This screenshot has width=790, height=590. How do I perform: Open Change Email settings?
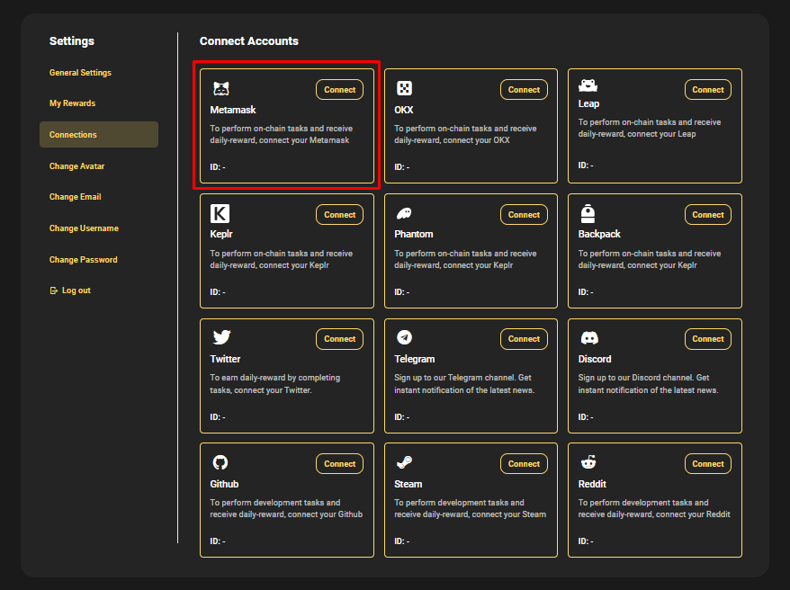75,197
